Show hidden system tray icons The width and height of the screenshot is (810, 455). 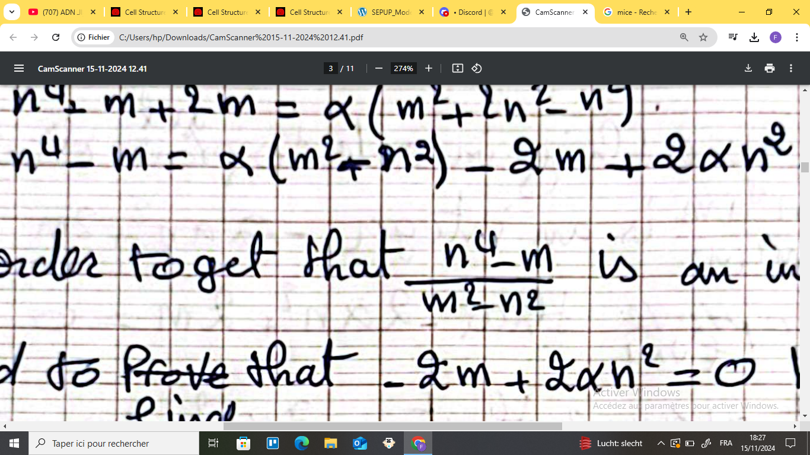pos(661,443)
